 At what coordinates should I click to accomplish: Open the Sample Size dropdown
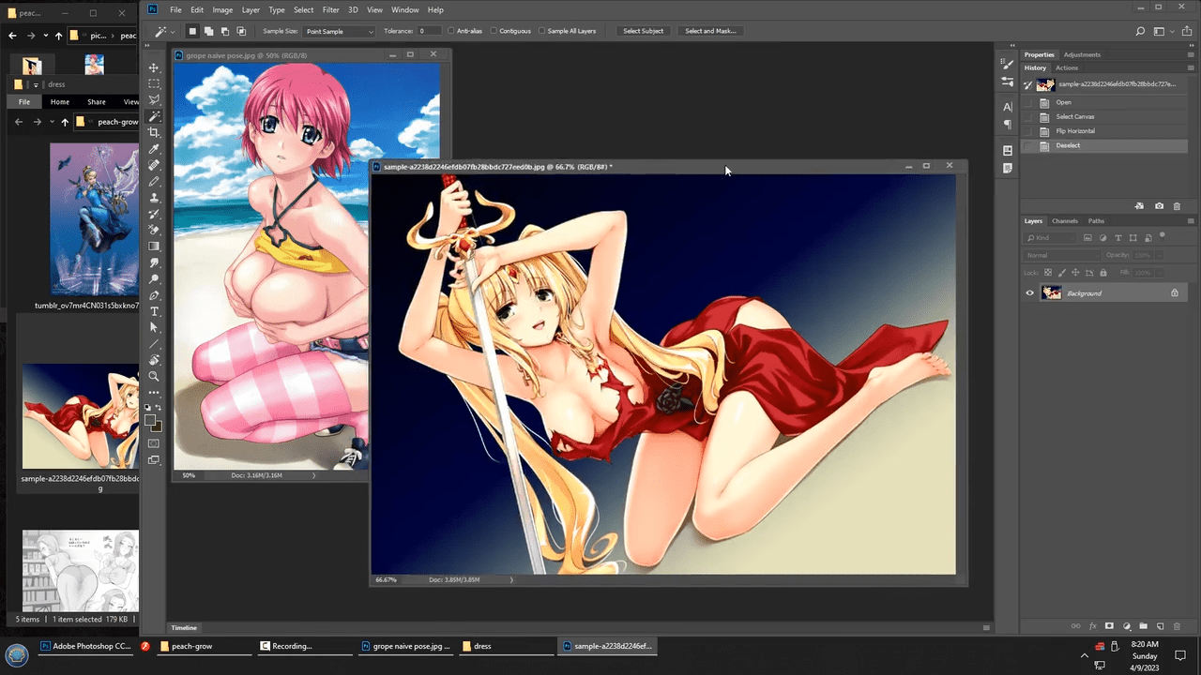[x=339, y=32]
